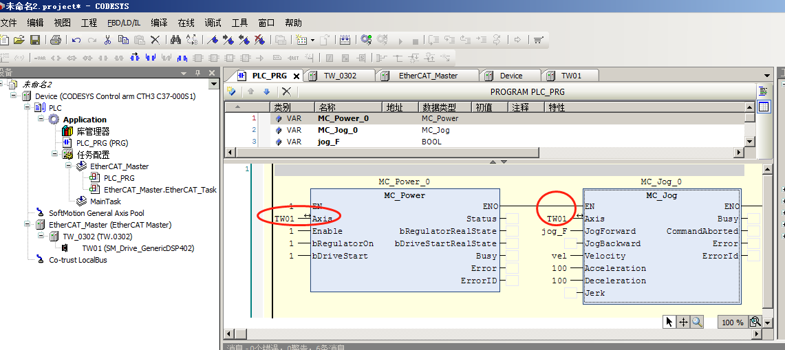The image size is (785, 350).
Task: Switch to the TW_0302 tab
Action: tap(339, 76)
